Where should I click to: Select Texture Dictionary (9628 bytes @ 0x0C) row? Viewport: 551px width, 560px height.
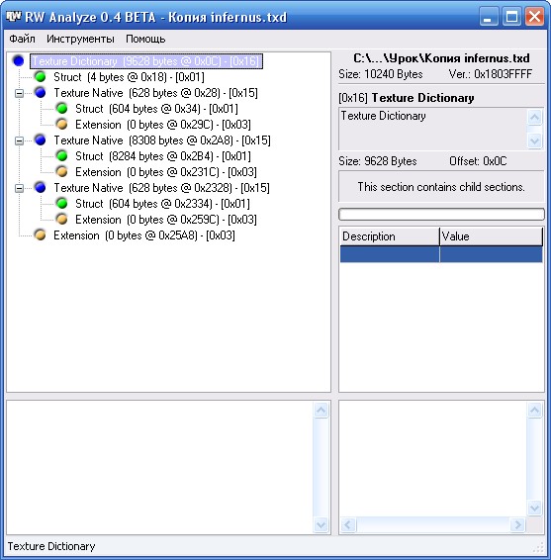(146, 61)
